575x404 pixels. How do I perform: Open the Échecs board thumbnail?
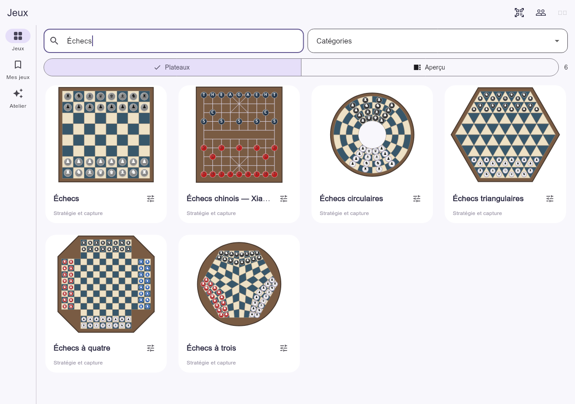(106, 135)
